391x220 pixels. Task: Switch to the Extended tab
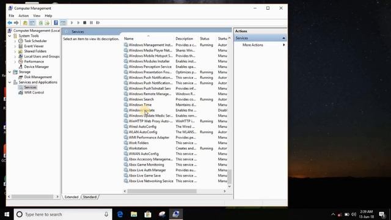click(x=71, y=197)
